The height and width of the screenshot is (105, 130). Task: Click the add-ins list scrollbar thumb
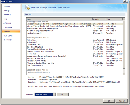(124, 44)
